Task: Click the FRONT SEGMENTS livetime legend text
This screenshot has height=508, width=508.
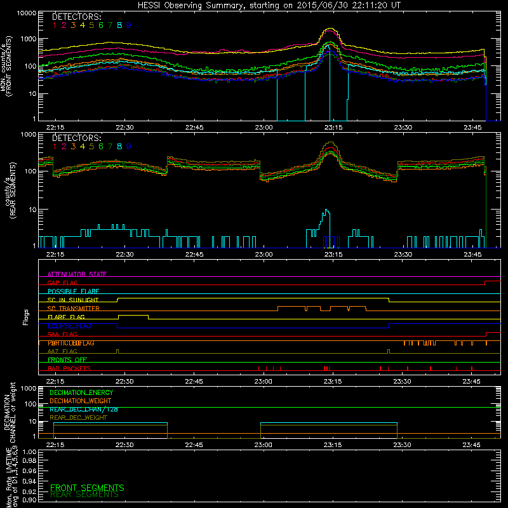Action: pos(87,488)
